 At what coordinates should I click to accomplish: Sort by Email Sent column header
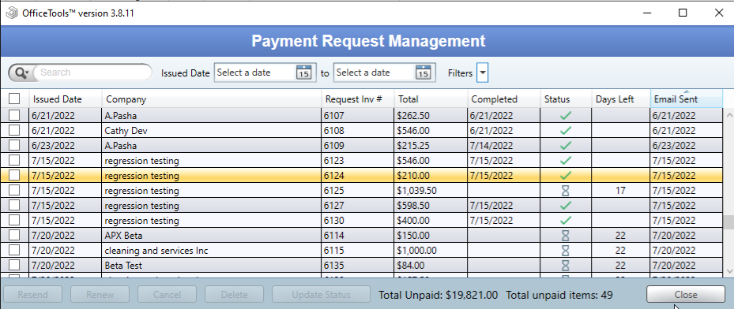click(x=687, y=99)
